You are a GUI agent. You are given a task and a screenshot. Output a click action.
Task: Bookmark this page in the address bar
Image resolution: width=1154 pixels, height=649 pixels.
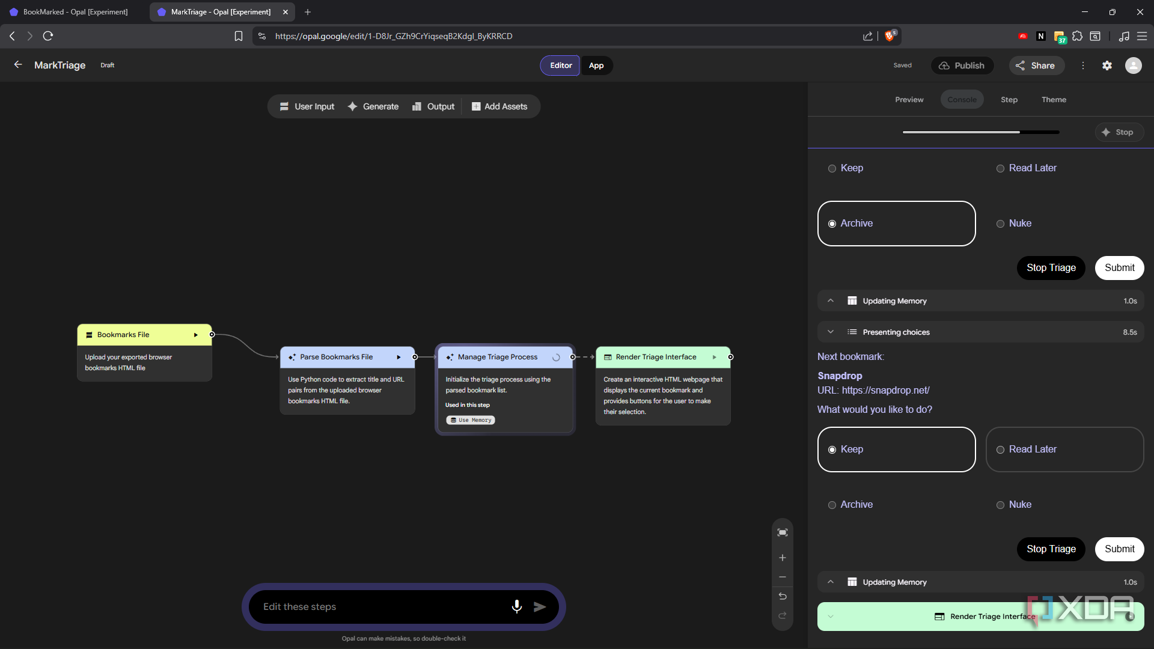point(239,36)
